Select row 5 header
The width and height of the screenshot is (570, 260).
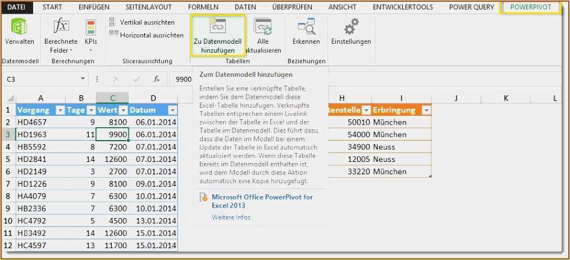[8, 159]
